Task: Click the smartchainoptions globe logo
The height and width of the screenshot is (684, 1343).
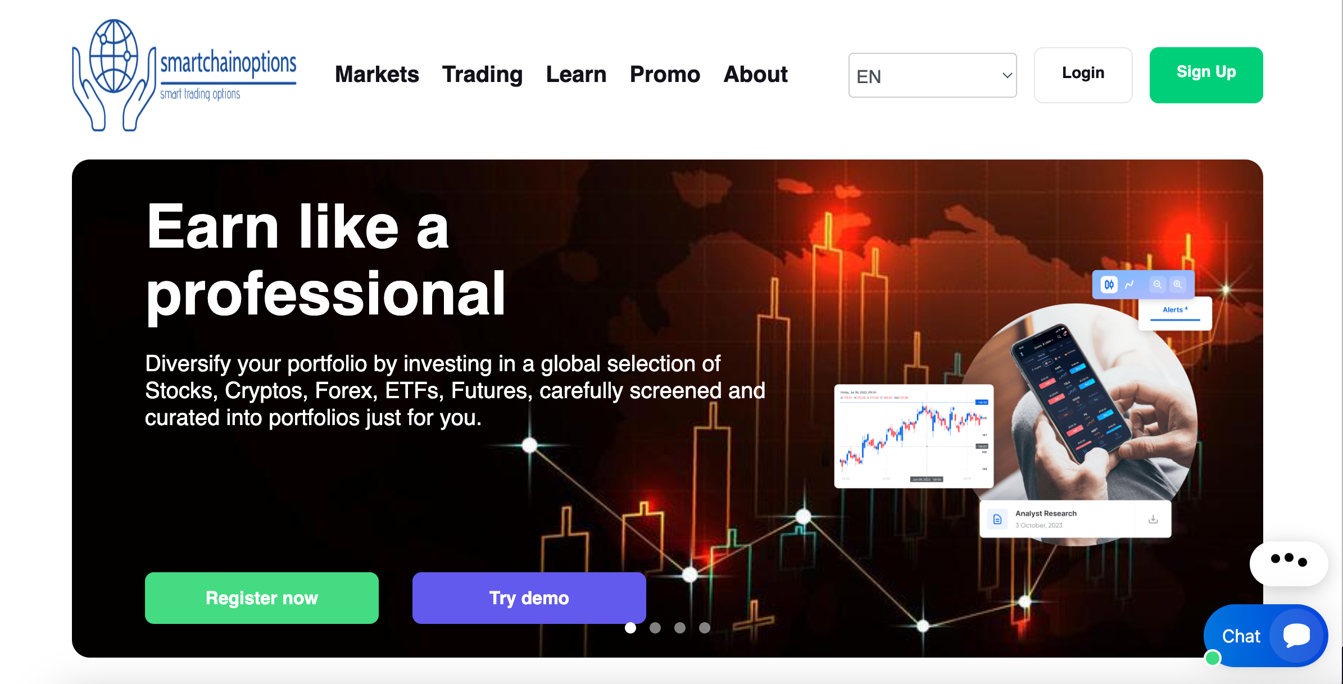Action: (x=114, y=74)
